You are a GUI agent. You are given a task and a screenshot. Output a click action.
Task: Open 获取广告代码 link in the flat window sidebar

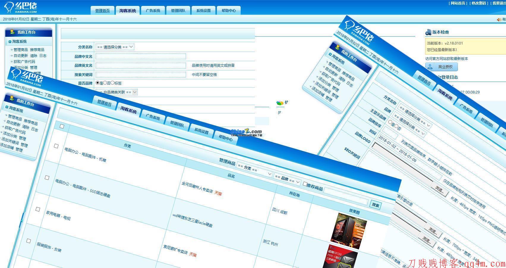click(x=24, y=62)
